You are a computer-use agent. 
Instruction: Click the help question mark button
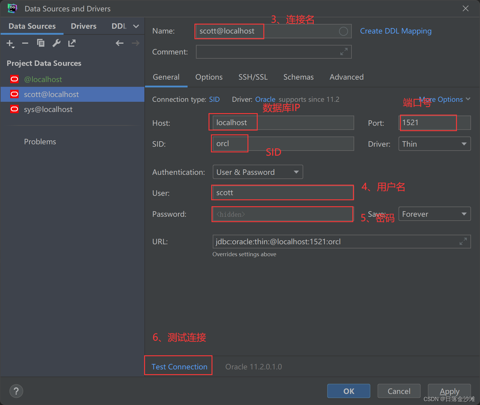click(x=16, y=391)
